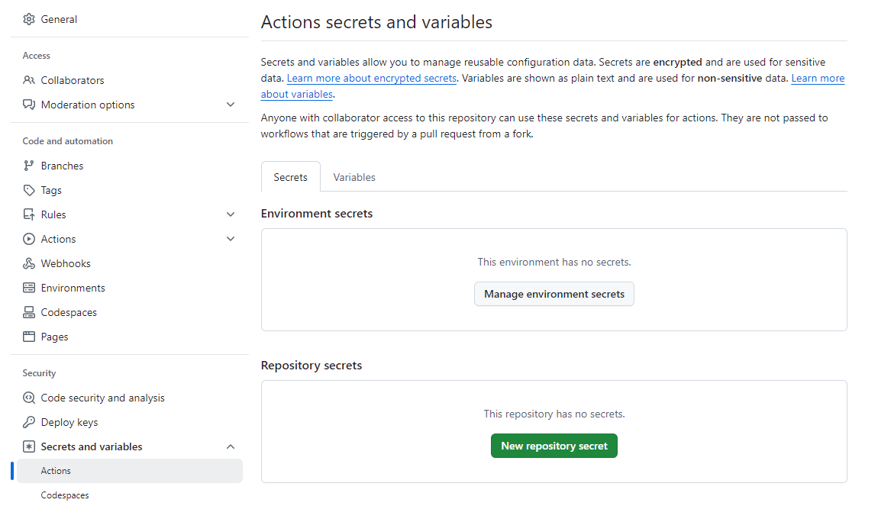The height and width of the screenshot is (506, 878).
Task: Expand the Actions settings chevron
Action: [231, 239]
